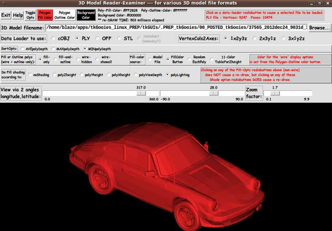This screenshot has width=332, height=231.
Task: Click the 'Poly-Fill-Color: #FF2828' text
Action: click(x=118, y=10)
